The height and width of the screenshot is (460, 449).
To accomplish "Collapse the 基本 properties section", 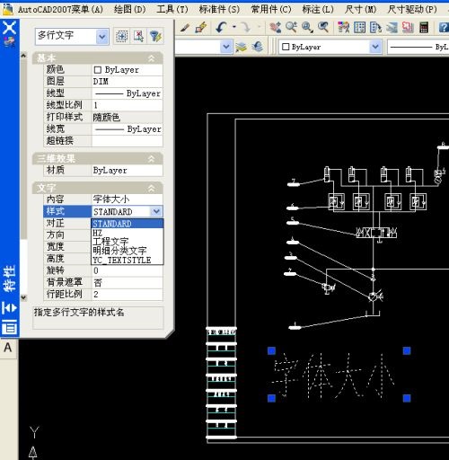I will pos(152,58).
